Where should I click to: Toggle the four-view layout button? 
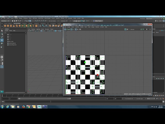tap(2, 60)
